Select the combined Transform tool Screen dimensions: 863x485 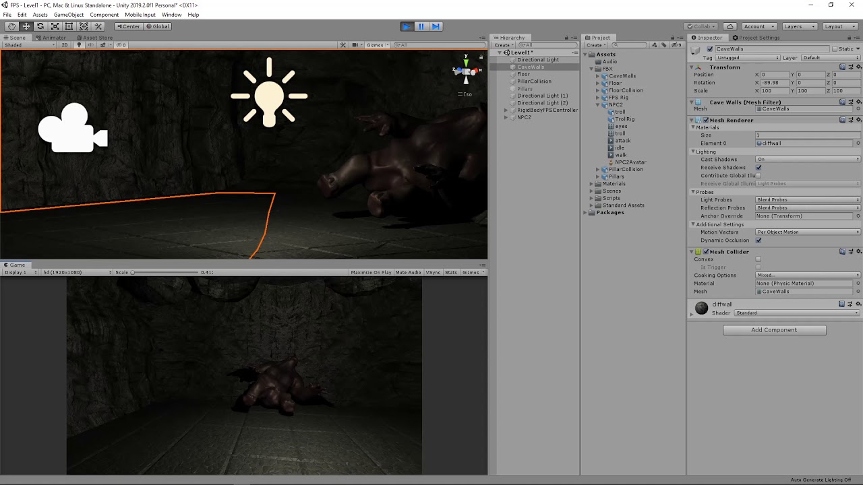[84, 26]
